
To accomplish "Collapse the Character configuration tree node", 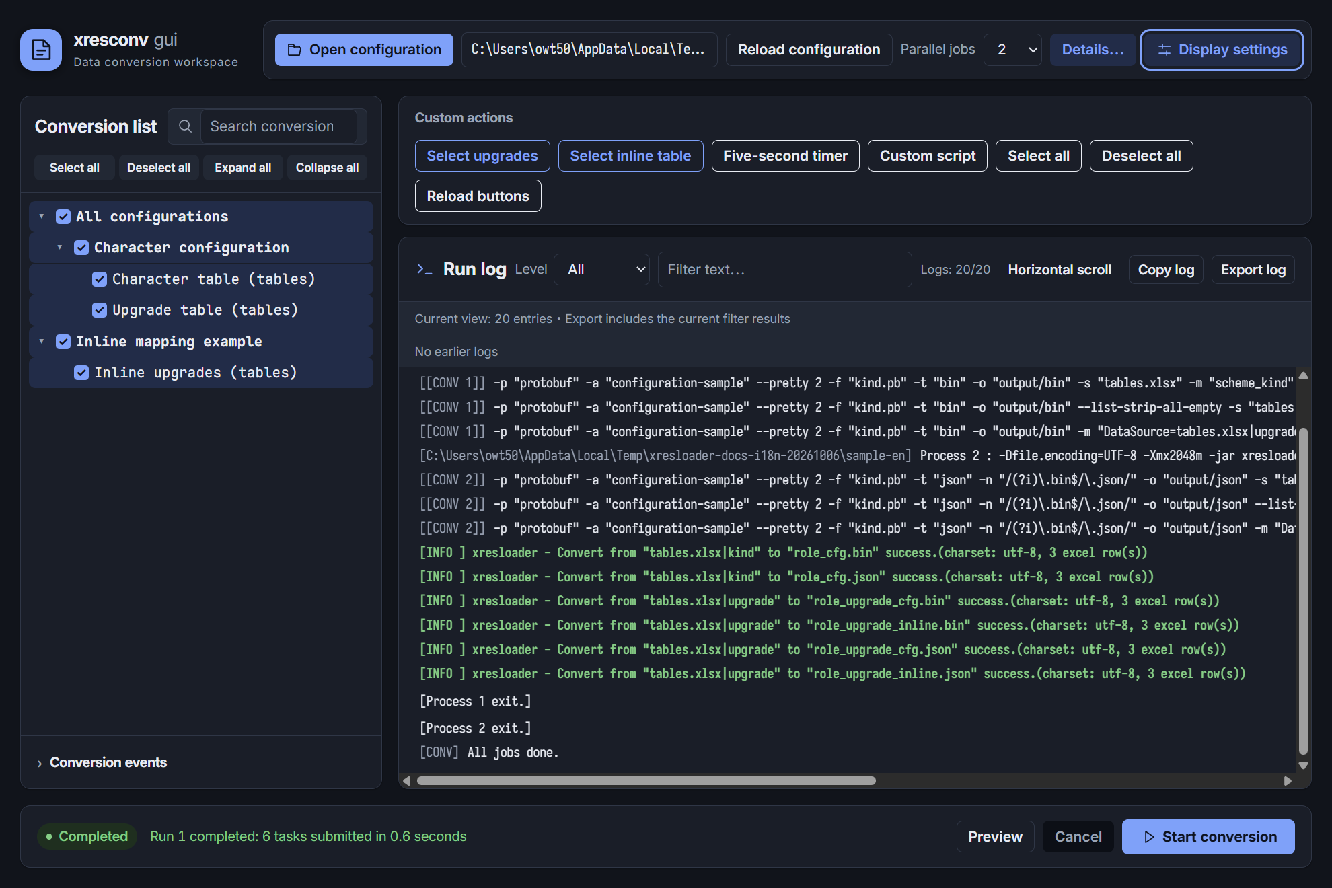I will click(60, 248).
